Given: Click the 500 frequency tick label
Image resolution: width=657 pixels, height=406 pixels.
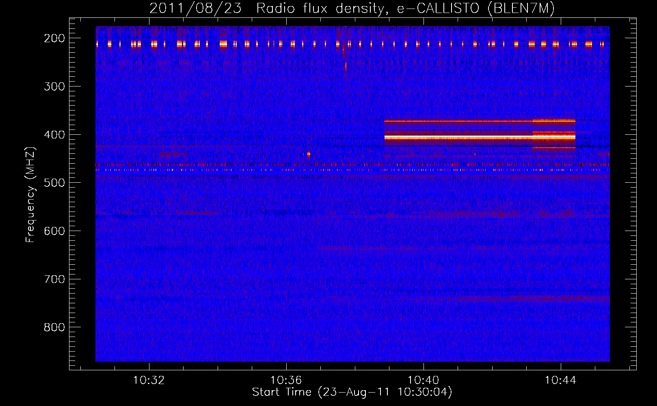Looking at the screenshot, I should (54, 183).
